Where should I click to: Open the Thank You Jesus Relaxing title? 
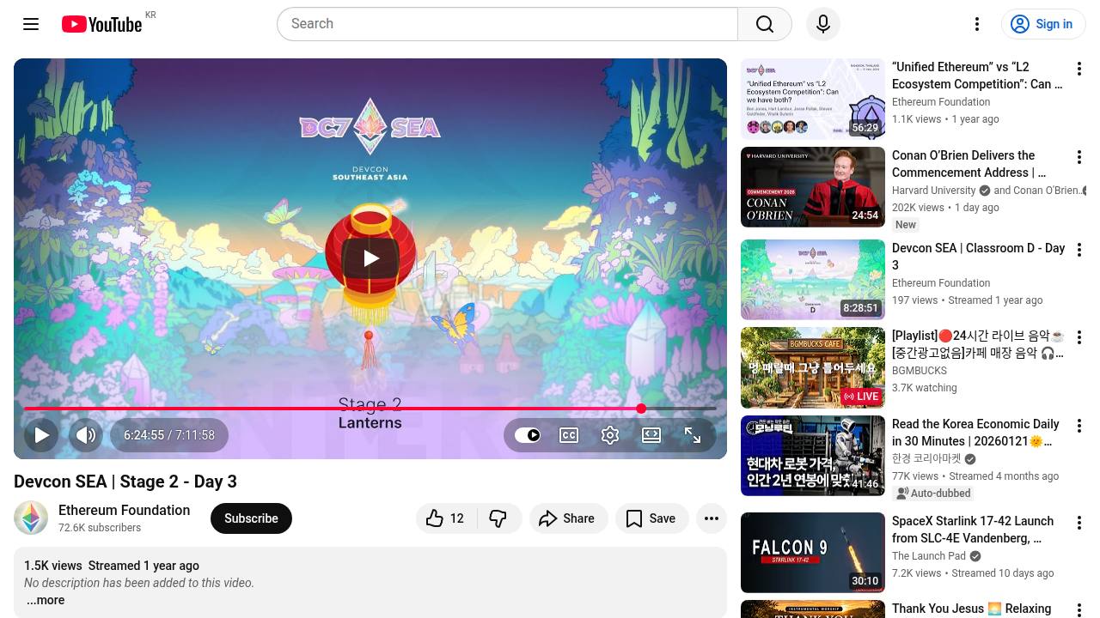coord(971,609)
